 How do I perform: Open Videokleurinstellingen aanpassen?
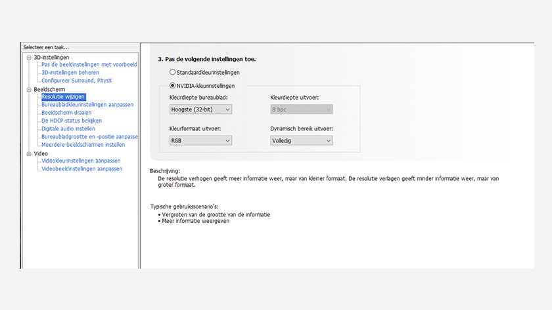(80, 161)
